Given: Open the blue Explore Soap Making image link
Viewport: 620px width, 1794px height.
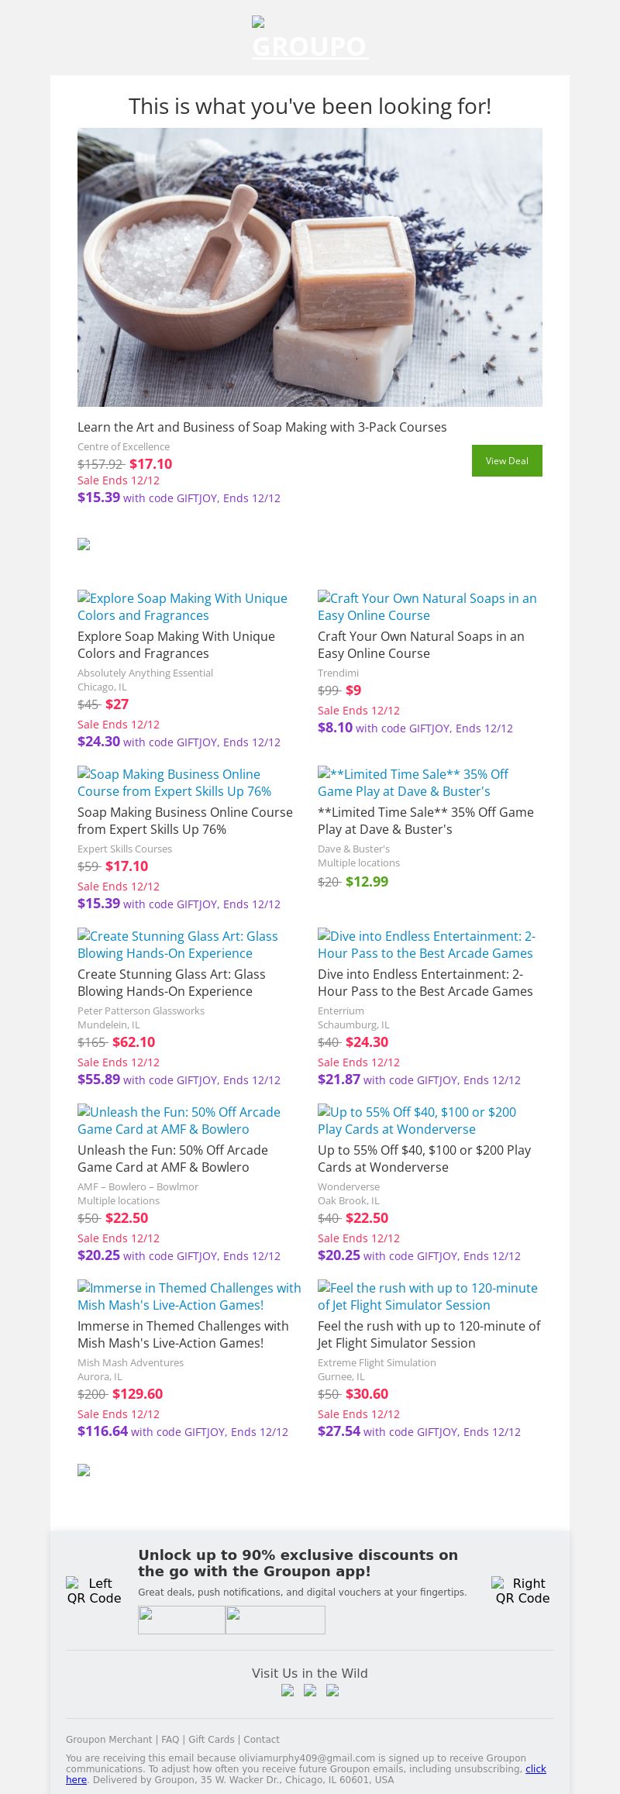Looking at the screenshot, I should [x=182, y=607].
